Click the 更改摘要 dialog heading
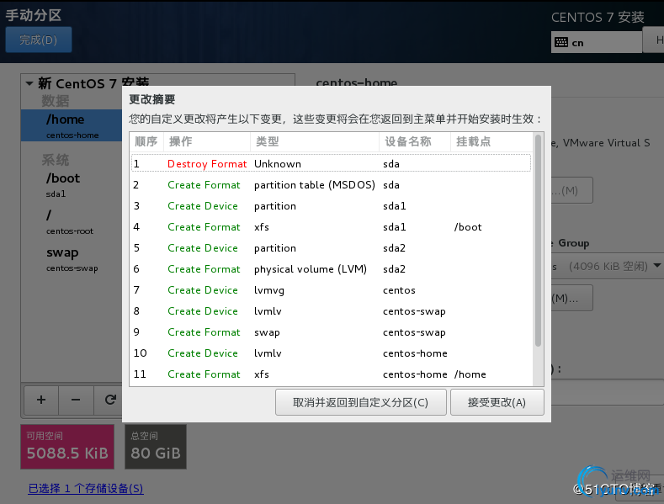 pos(152,99)
